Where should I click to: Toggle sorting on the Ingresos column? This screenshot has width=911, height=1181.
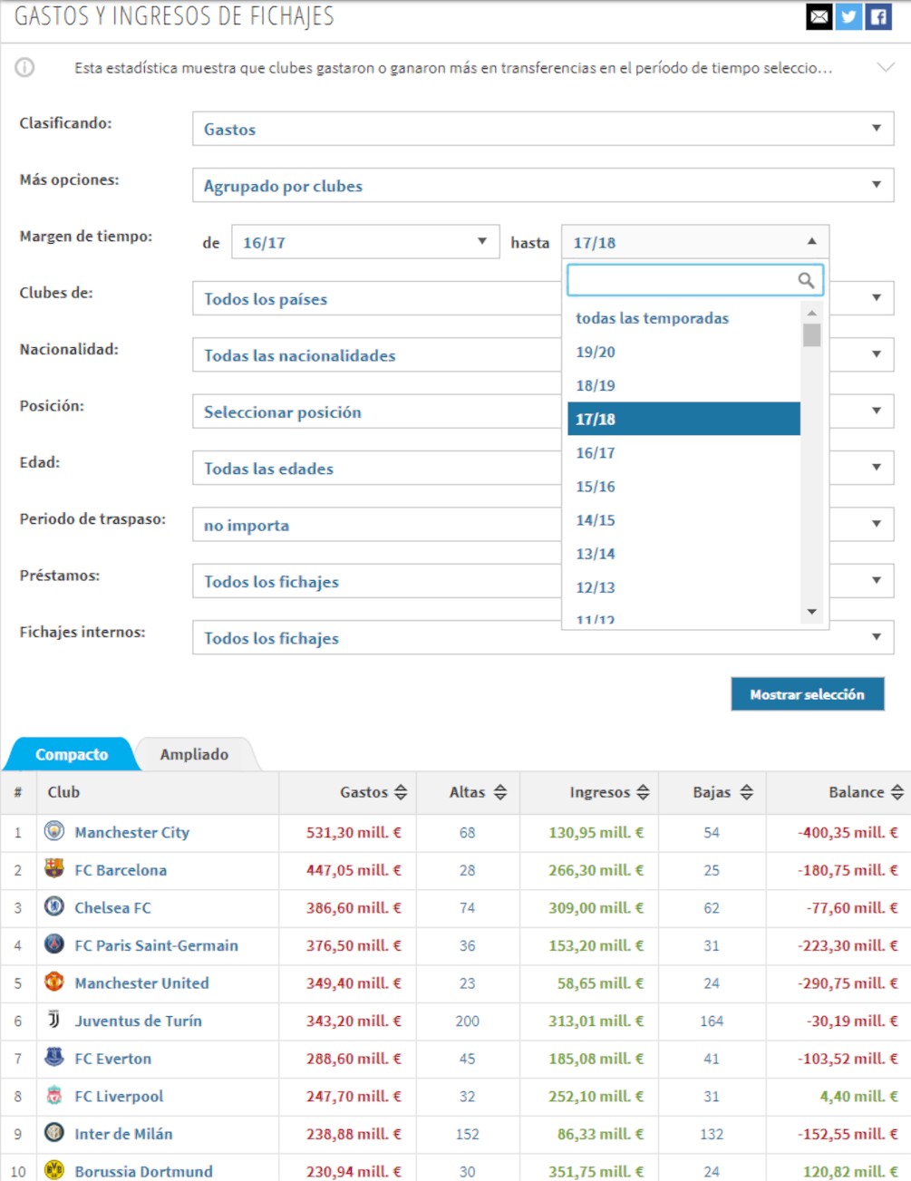click(643, 792)
